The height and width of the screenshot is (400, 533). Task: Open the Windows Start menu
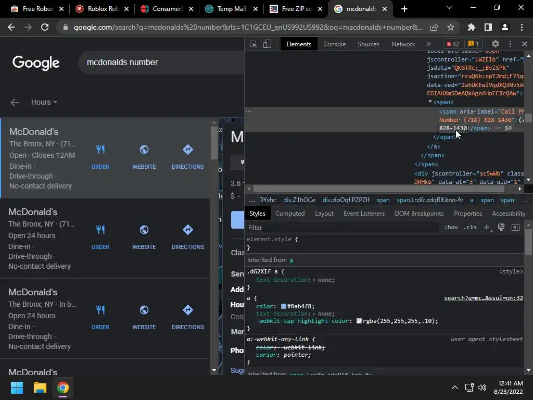17,387
